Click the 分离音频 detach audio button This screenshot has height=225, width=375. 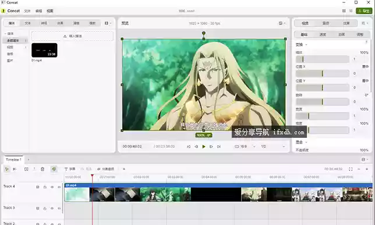pos(105,169)
